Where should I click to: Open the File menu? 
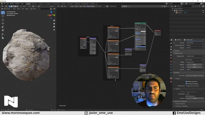[4, 4]
